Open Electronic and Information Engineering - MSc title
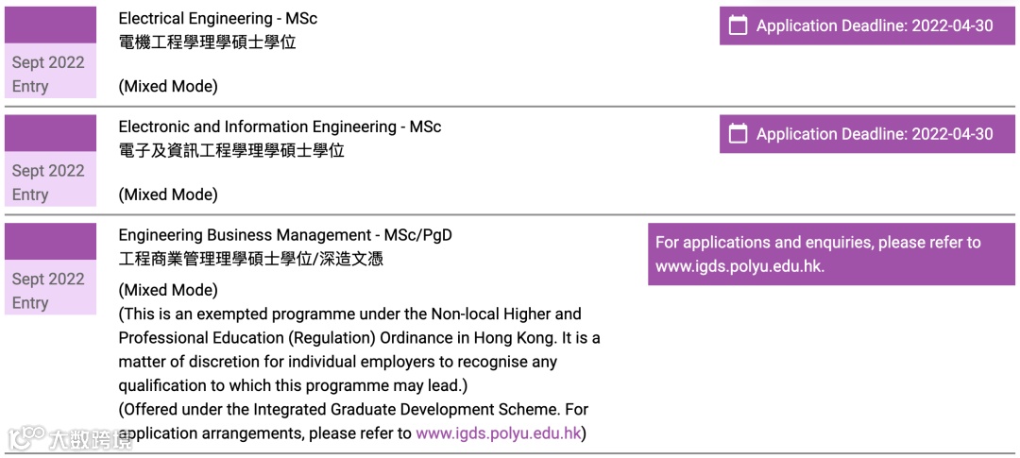Viewport: 1020px width, 458px height. [x=280, y=127]
